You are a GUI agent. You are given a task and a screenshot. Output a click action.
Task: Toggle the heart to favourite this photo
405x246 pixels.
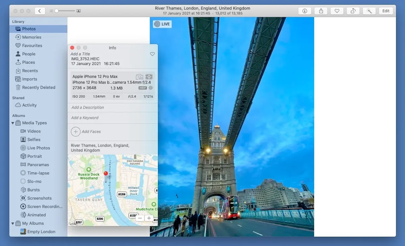[x=152, y=54]
